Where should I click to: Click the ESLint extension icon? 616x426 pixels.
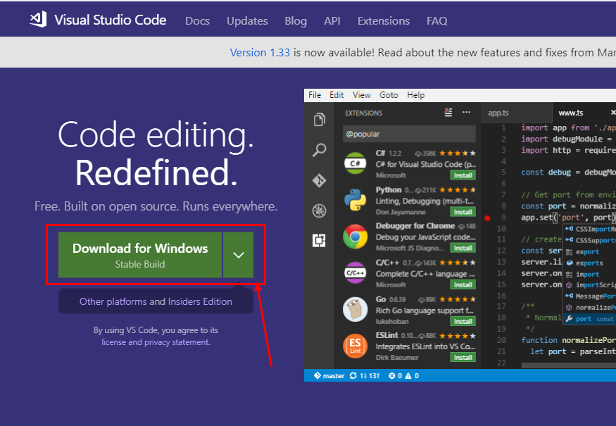pyautogui.click(x=355, y=346)
